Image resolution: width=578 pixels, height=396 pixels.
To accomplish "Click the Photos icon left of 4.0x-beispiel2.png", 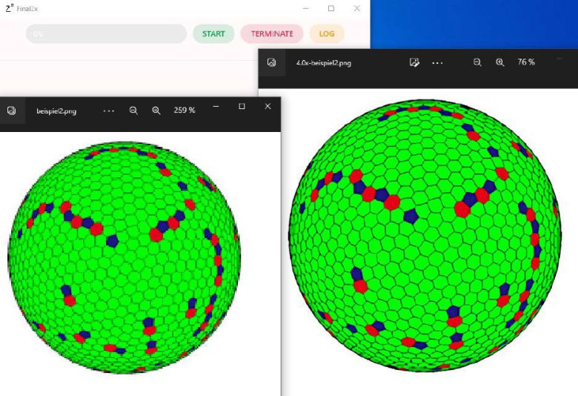I will (272, 63).
